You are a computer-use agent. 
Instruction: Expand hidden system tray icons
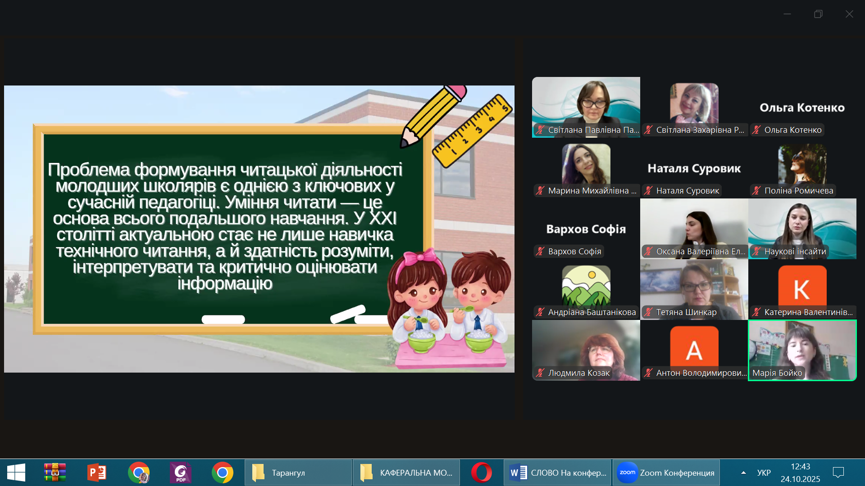coord(743,472)
